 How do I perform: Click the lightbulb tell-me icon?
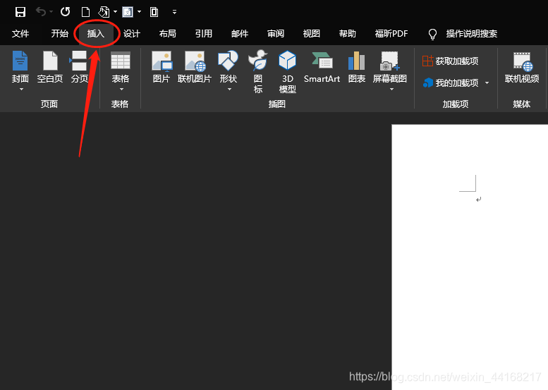432,34
